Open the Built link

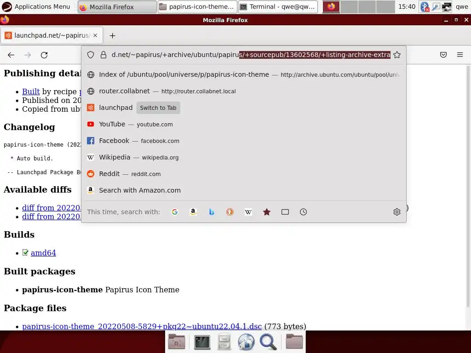tap(31, 91)
